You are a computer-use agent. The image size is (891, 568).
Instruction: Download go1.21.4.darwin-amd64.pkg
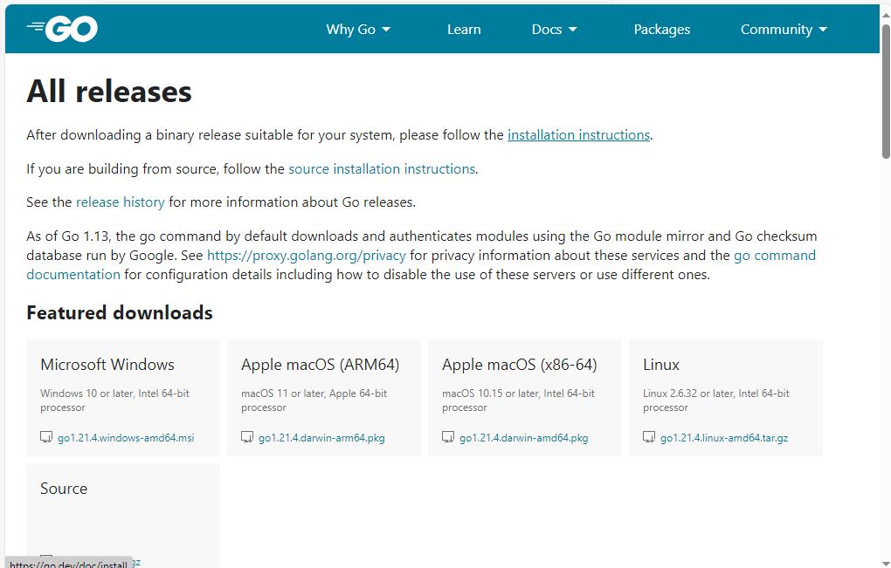click(524, 438)
